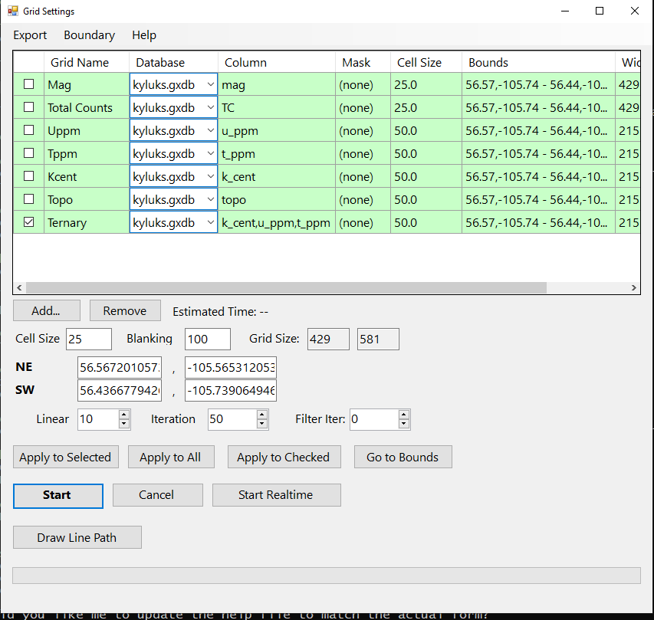Increase the Linear value with up arrow
This screenshot has height=620, width=654.
tap(124, 415)
